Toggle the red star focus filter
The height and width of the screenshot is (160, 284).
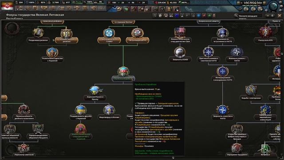tap(204, 16)
